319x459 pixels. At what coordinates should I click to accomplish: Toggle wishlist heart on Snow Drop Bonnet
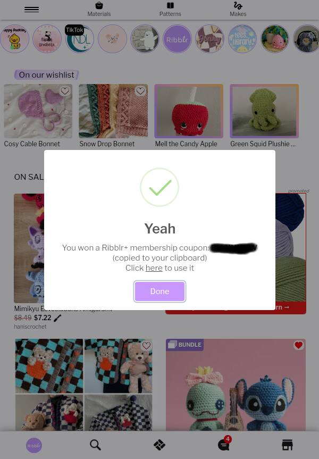pos(140,91)
